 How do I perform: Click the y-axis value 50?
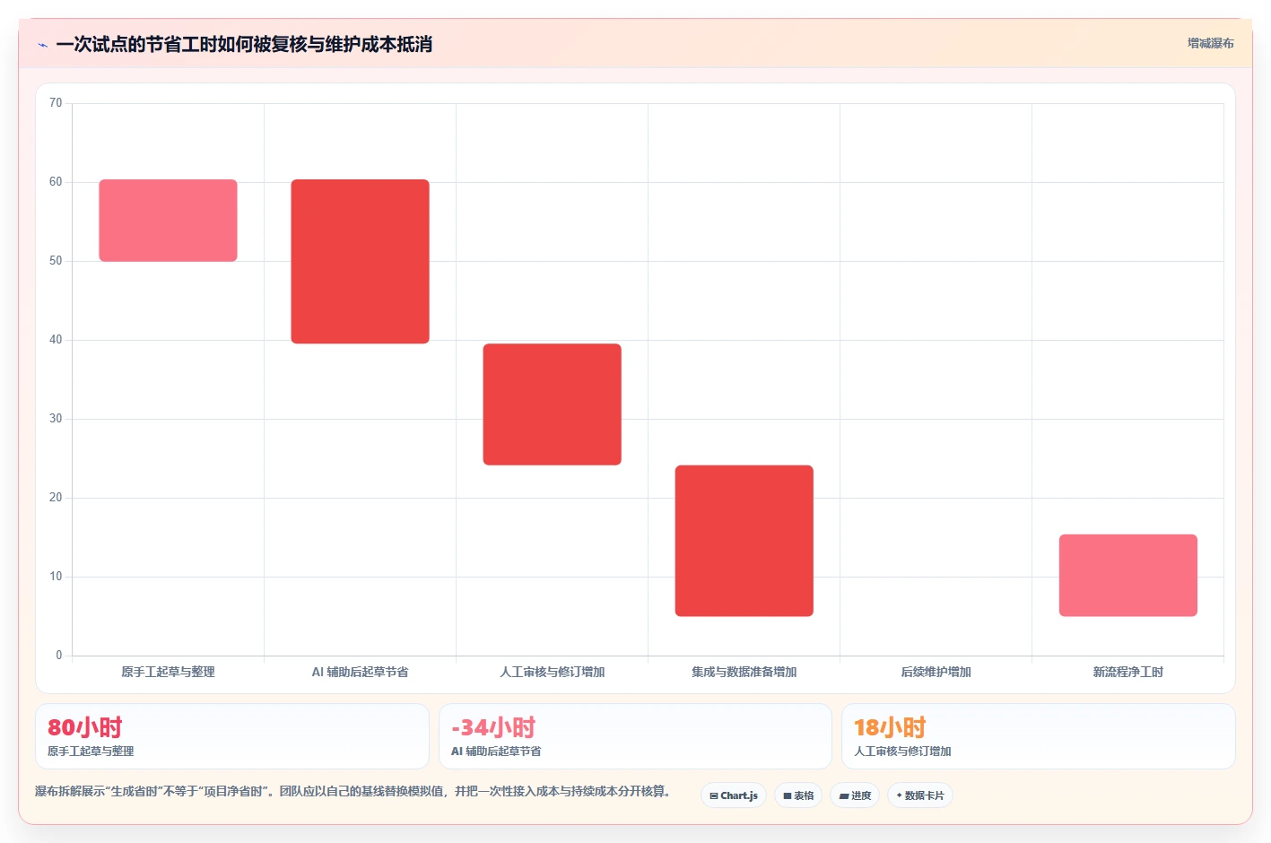tap(56, 261)
